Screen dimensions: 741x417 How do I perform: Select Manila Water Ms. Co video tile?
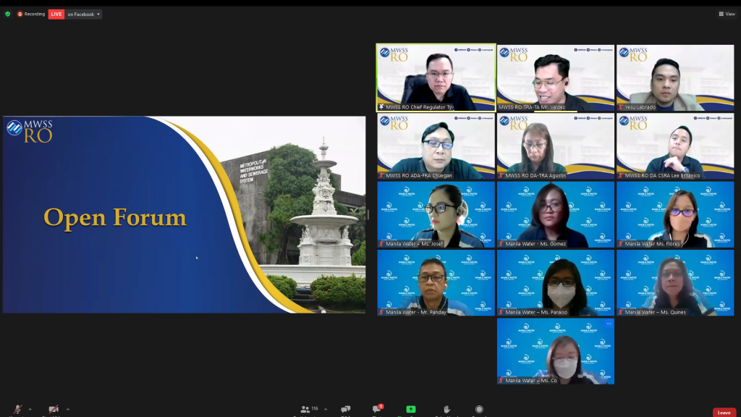[555, 351]
